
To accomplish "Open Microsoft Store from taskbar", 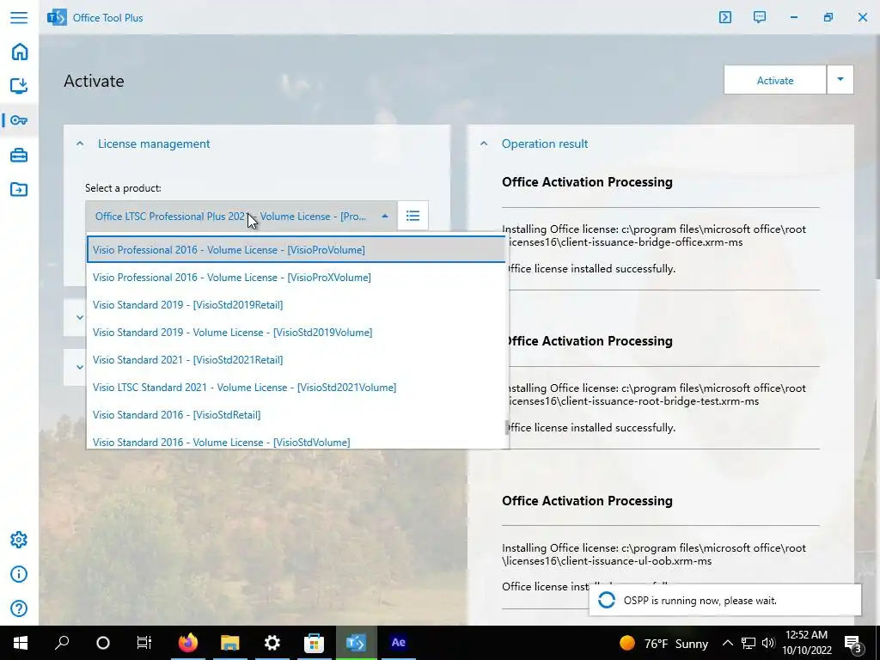I will (315, 643).
